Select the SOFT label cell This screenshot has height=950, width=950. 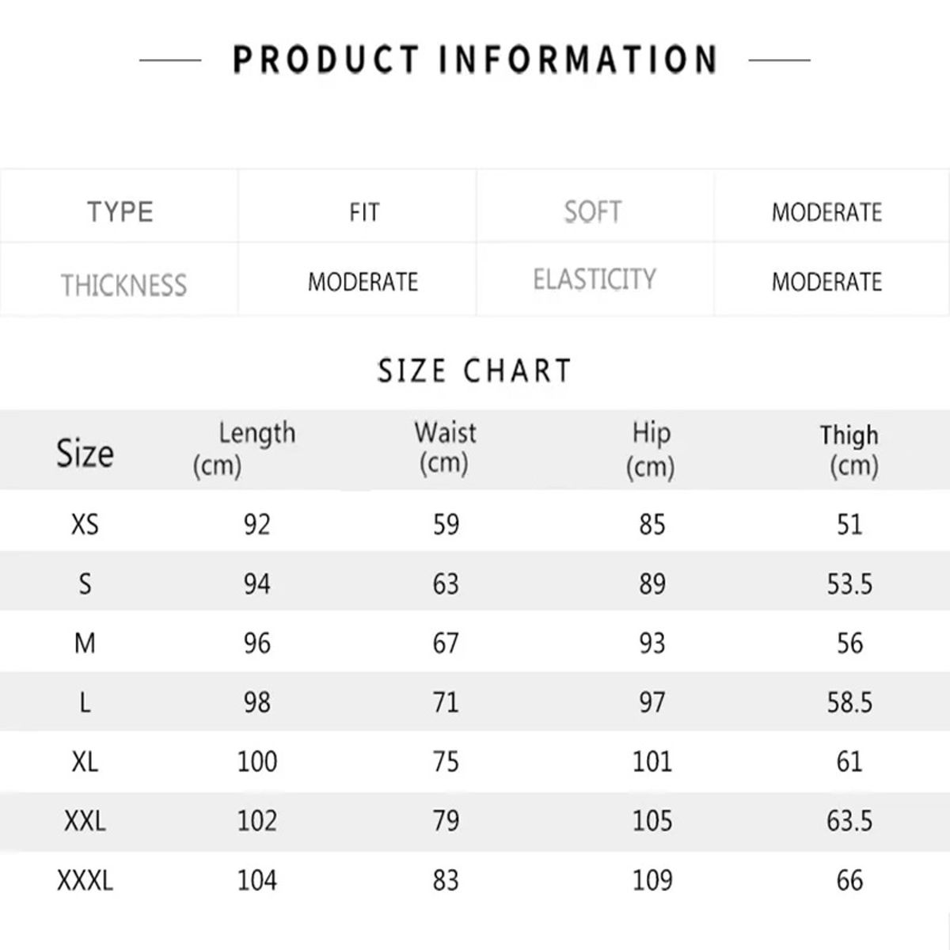click(x=593, y=212)
